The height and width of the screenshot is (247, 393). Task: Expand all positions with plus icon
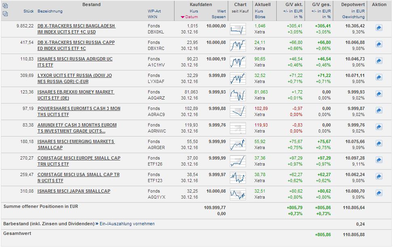(5, 6)
